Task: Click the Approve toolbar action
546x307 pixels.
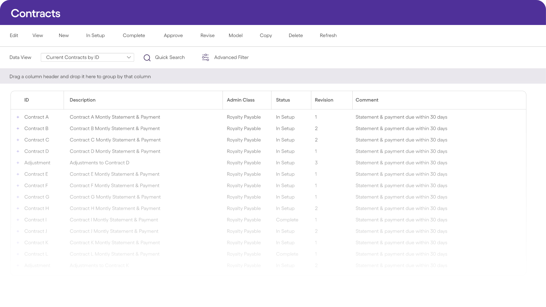Action: point(173,35)
